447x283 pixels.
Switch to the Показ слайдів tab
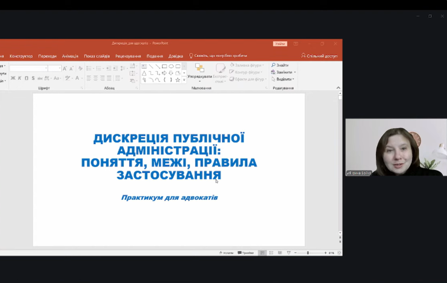pyautogui.click(x=97, y=56)
